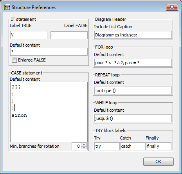This screenshot has height=174, width=182.
Task: Select the Include List Caption text field
Action: 133,35
